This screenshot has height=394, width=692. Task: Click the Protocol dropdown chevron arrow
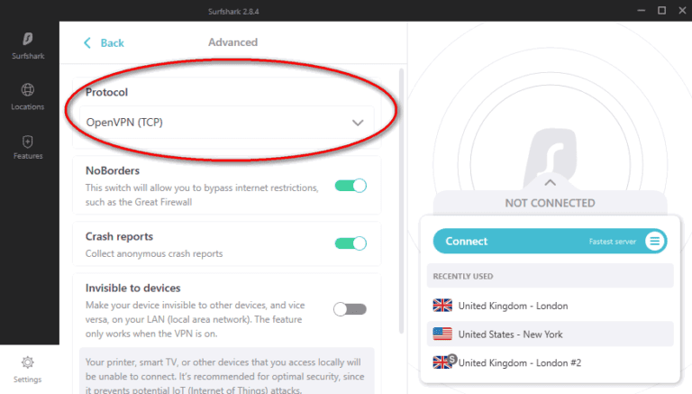[358, 123]
